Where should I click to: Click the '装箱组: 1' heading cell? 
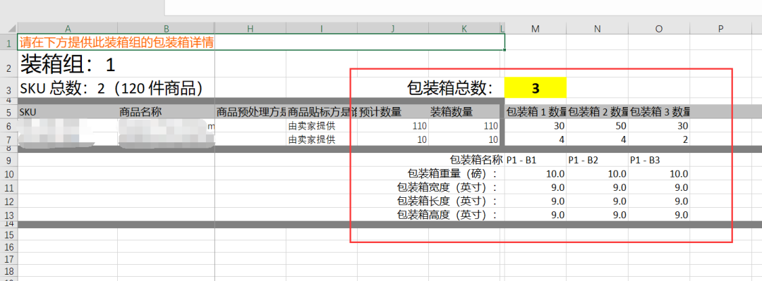(68, 64)
